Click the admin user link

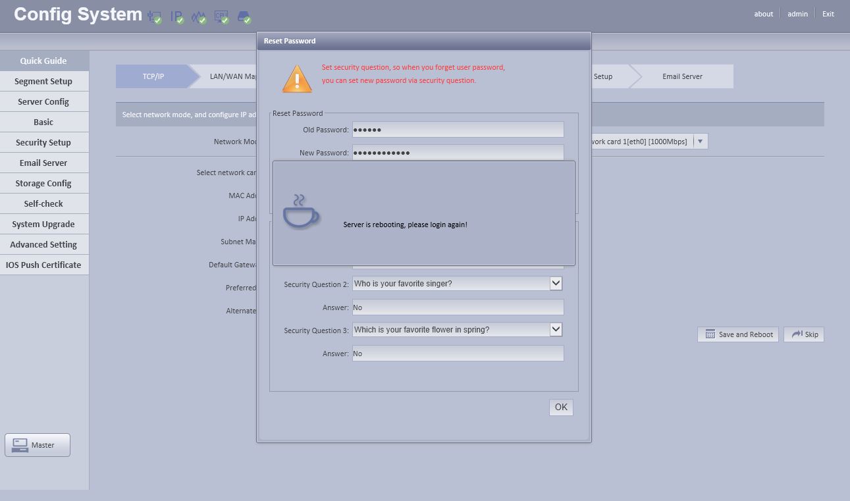[x=797, y=14]
